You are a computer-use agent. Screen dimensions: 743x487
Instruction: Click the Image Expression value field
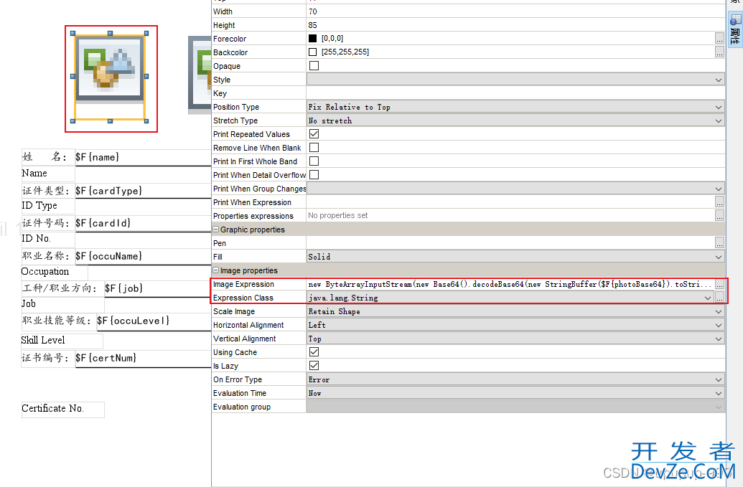[x=510, y=285]
